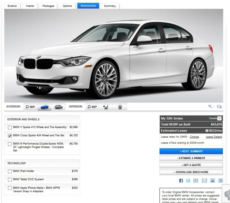Click the $599 Tablet DVD price
This screenshot has width=230, height=203.
[x=75, y=179]
